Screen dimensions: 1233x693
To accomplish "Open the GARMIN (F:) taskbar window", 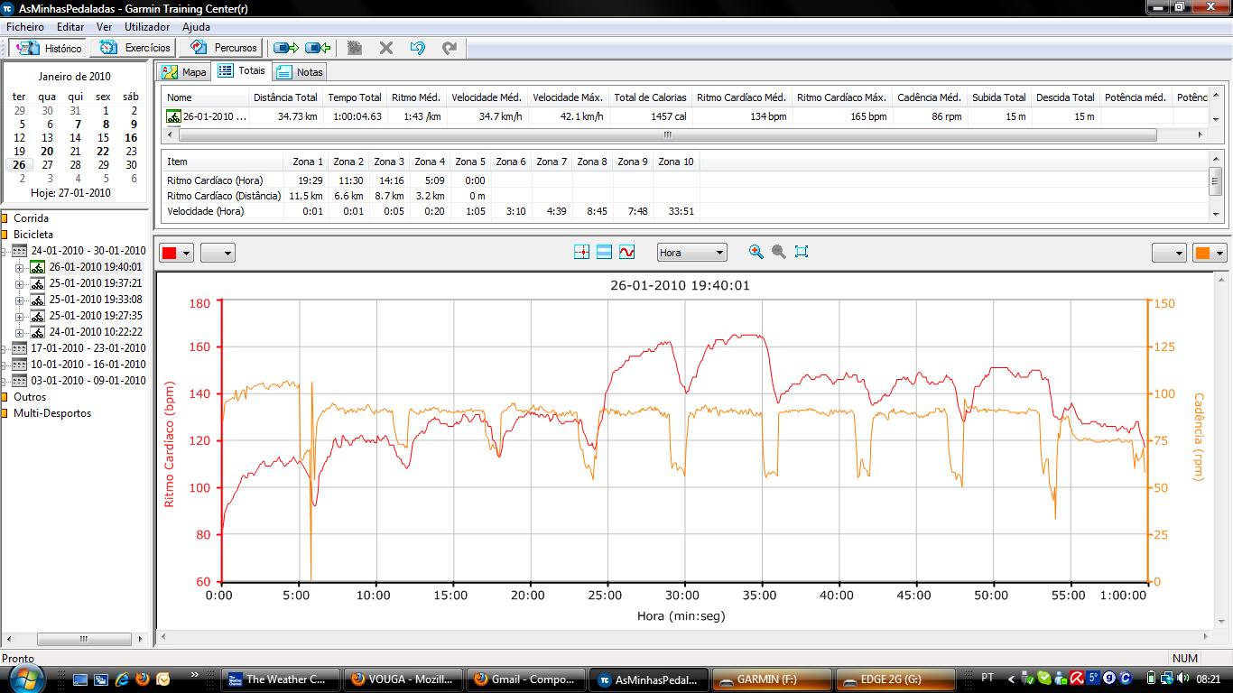I will click(772, 679).
